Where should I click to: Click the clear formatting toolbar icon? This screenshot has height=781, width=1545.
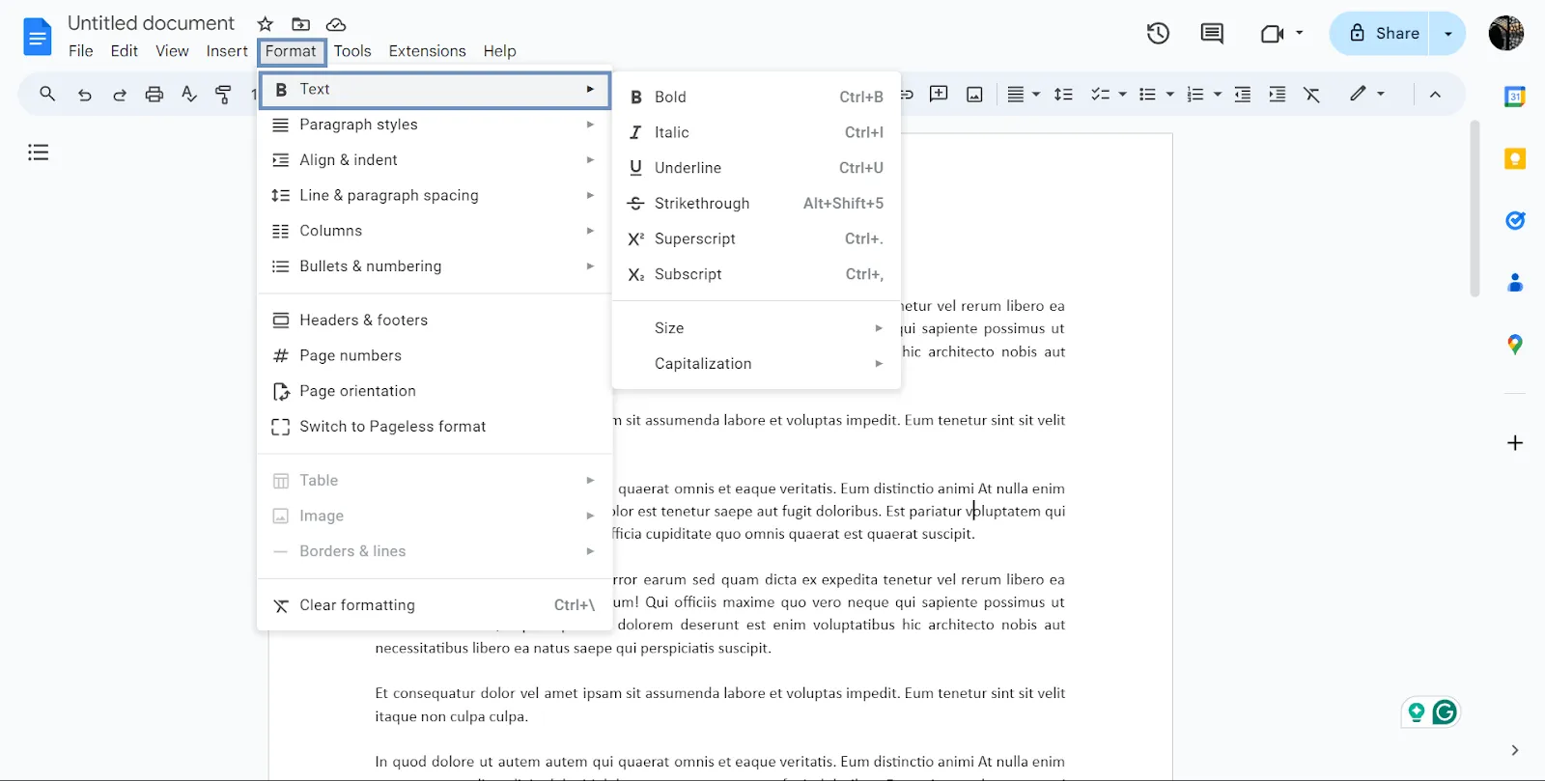click(x=1311, y=94)
